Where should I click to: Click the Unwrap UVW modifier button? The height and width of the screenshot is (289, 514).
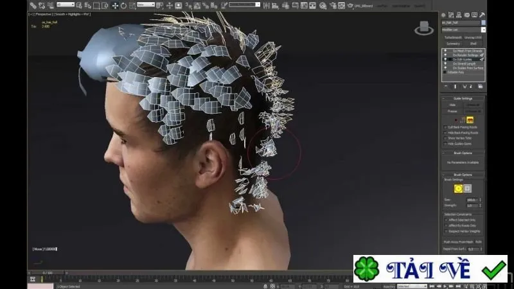click(473, 38)
